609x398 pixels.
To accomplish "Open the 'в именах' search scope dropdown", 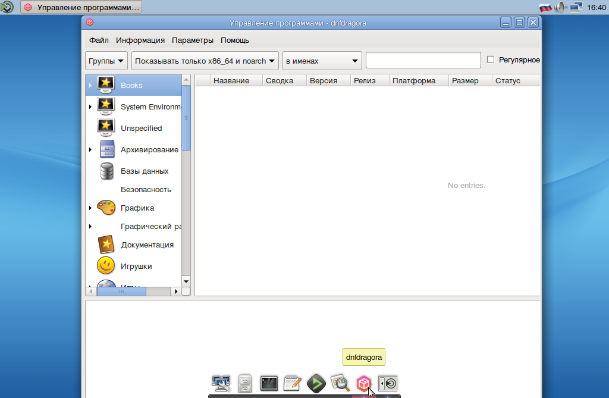I will (322, 61).
